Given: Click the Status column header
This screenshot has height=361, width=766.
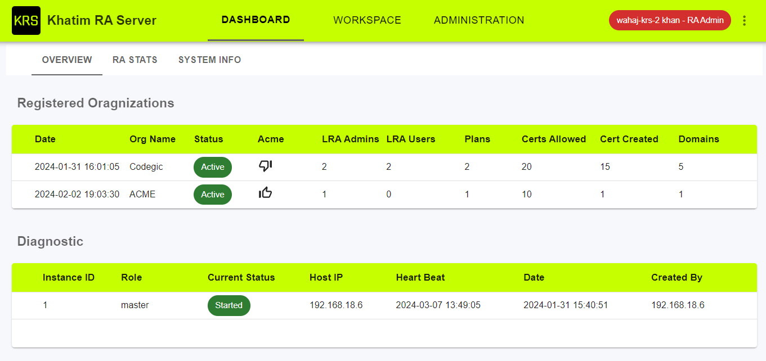Looking at the screenshot, I should pyautogui.click(x=208, y=139).
